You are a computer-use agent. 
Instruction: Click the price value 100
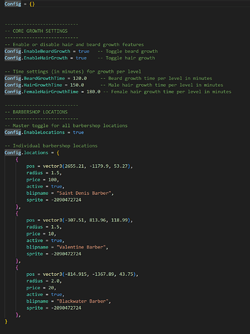[53, 180]
